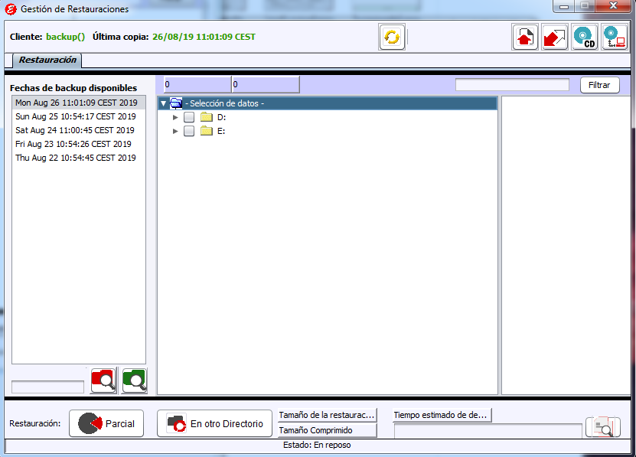This screenshot has width=636, height=457.
Task: Click the estimated time progress bar
Action: tap(488, 431)
